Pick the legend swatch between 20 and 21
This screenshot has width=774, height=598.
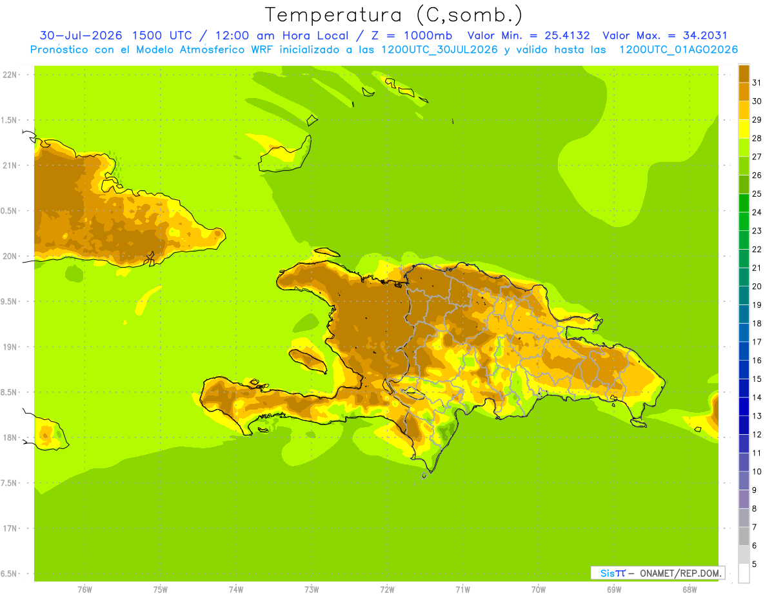click(744, 277)
